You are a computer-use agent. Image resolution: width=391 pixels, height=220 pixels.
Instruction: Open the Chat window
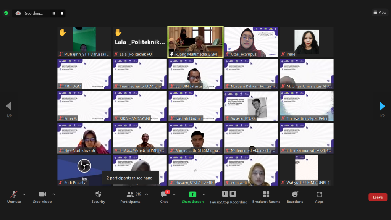[164, 197]
